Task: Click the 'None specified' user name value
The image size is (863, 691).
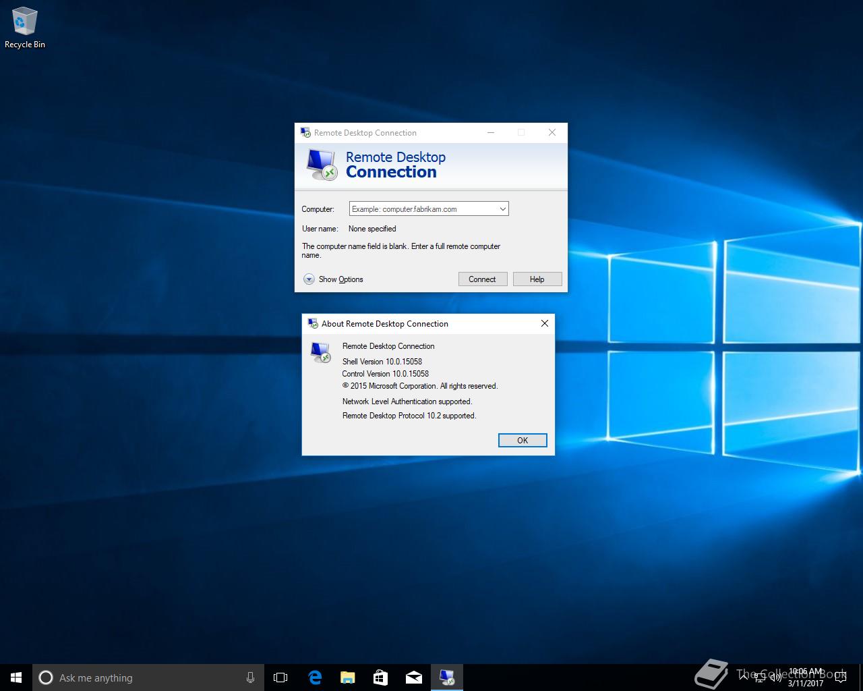Action: [372, 229]
